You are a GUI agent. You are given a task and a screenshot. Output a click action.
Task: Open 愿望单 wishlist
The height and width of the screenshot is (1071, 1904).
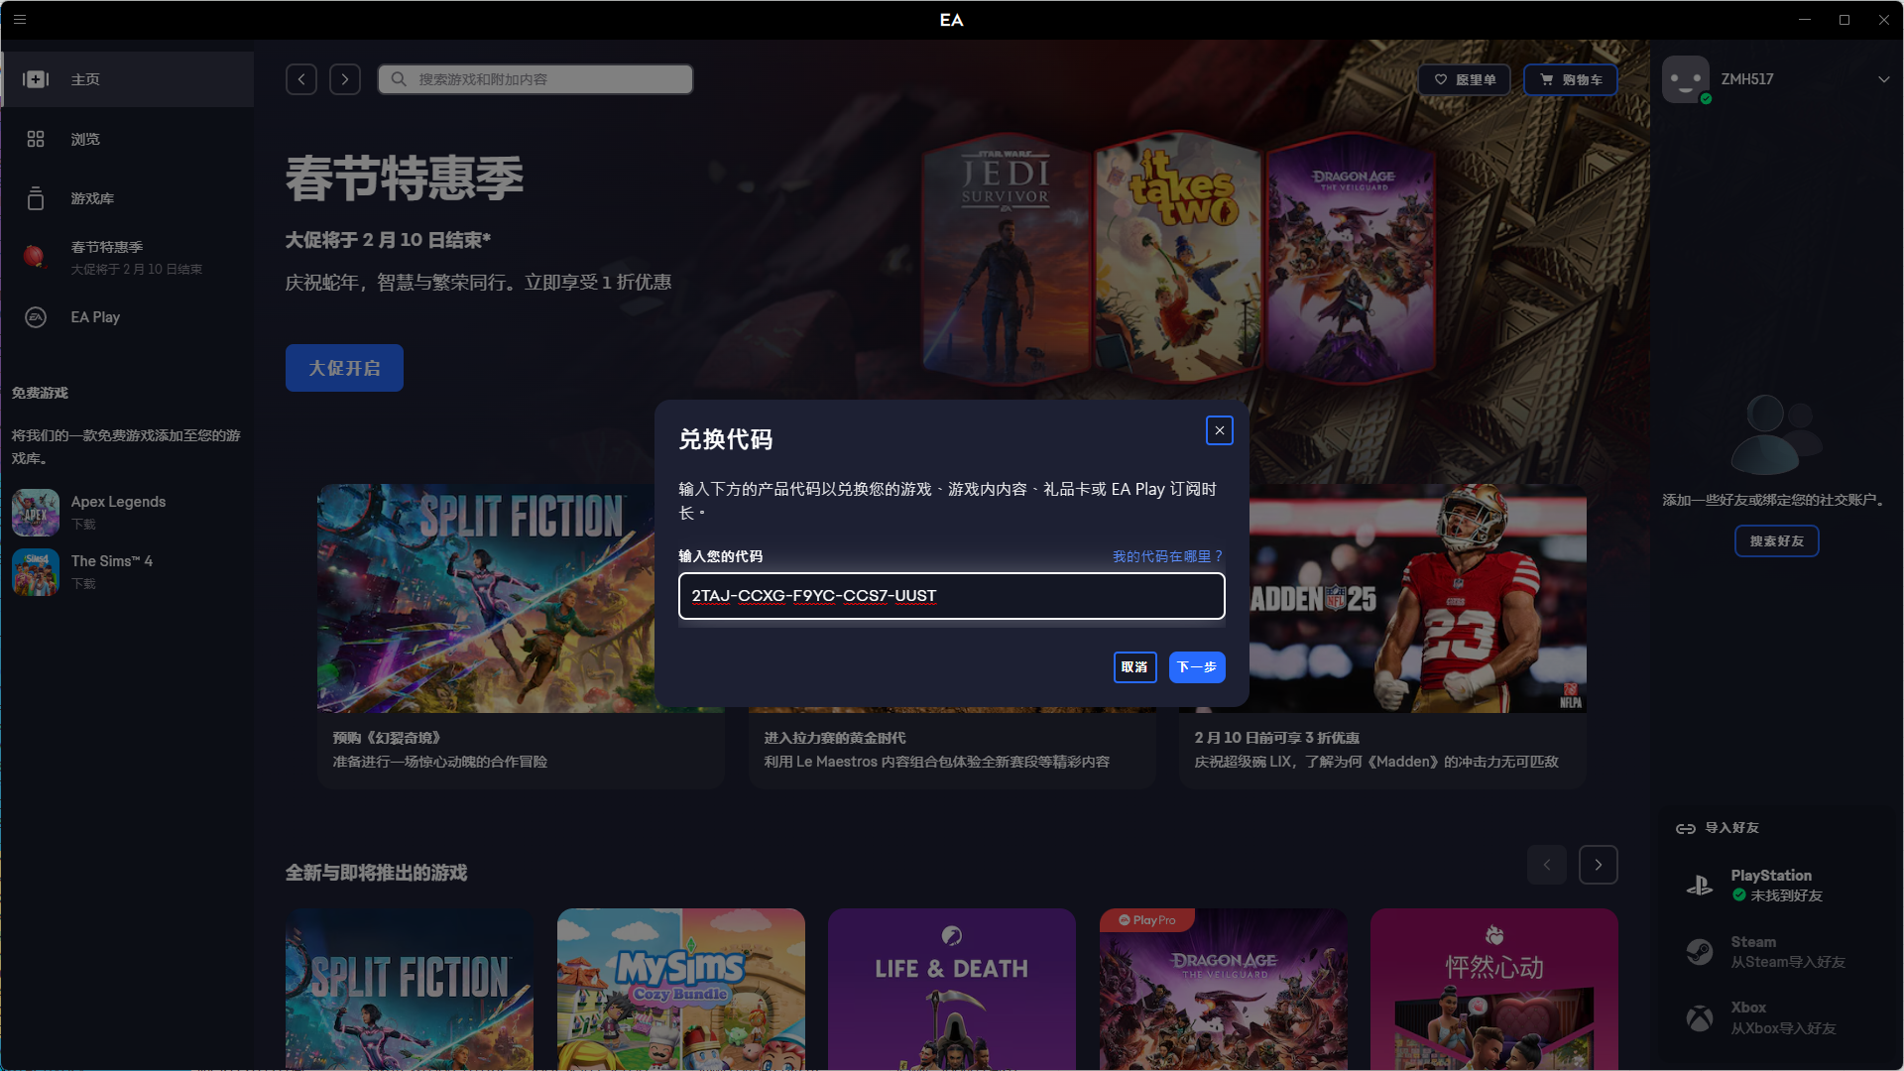point(1465,79)
